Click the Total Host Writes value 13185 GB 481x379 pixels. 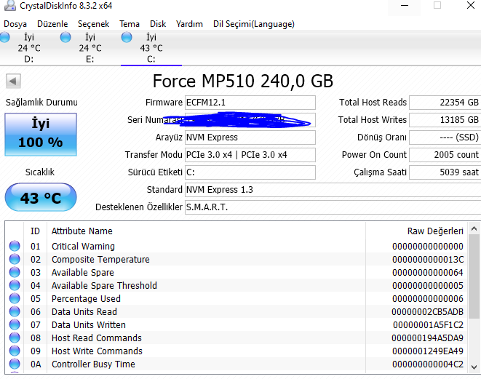[445, 120]
